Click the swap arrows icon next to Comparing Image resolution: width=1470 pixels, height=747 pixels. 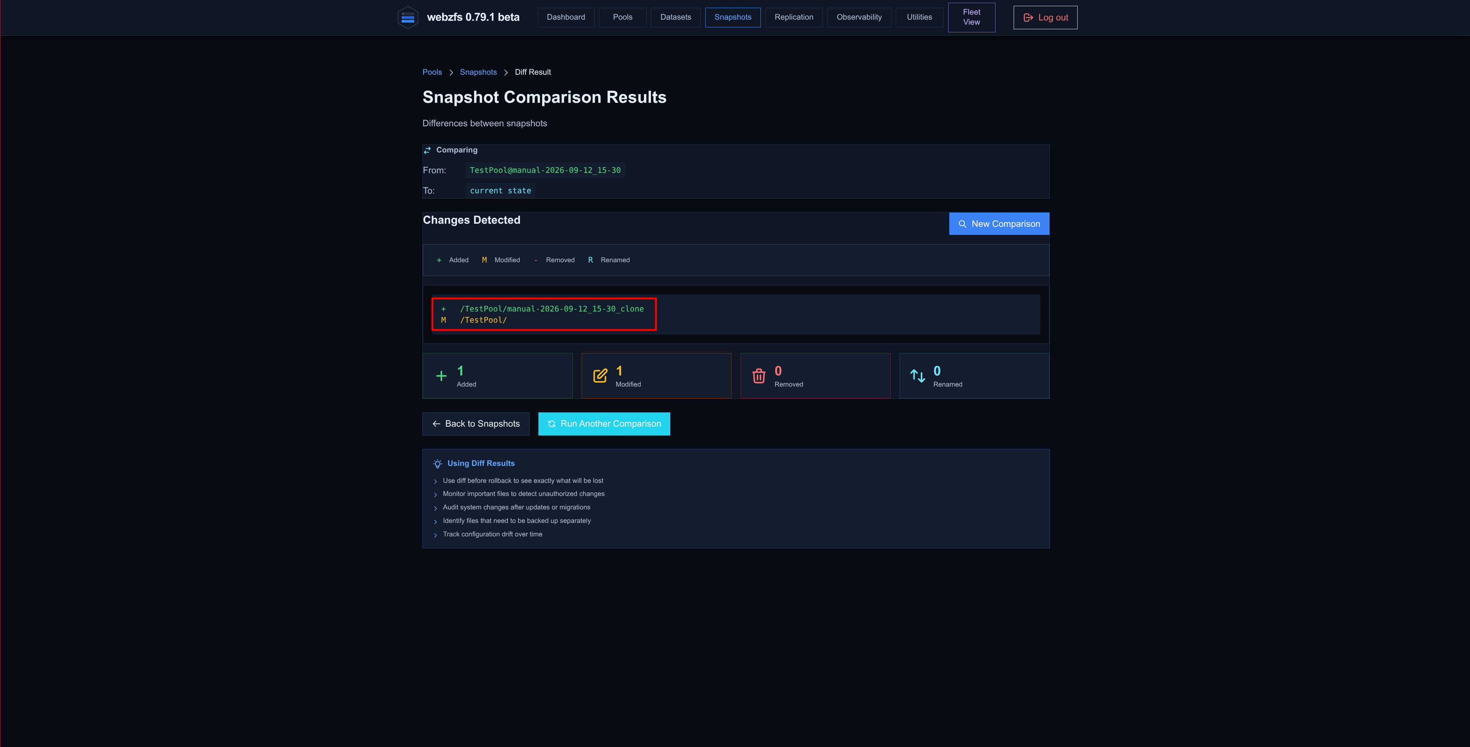[x=427, y=150]
